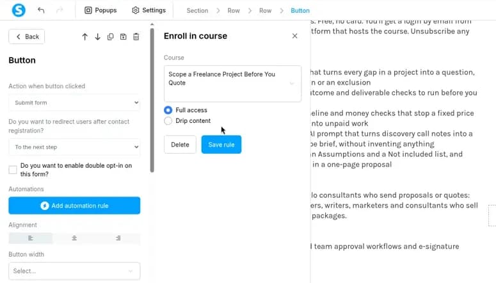Enable the double opt-in checkbox
The width and height of the screenshot is (496, 283).
(x=13, y=170)
